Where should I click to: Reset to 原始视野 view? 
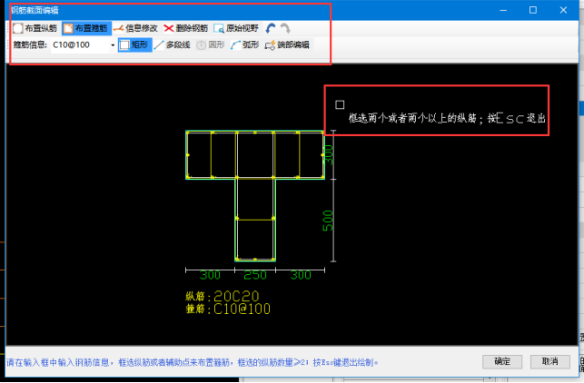pos(236,28)
